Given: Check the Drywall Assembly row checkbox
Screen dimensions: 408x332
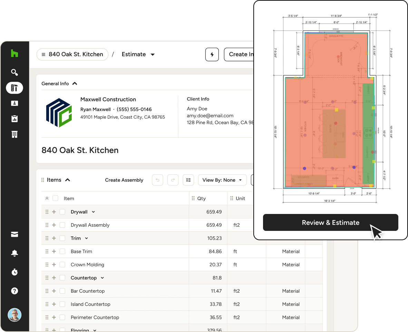Looking at the screenshot, I should pos(62,225).
